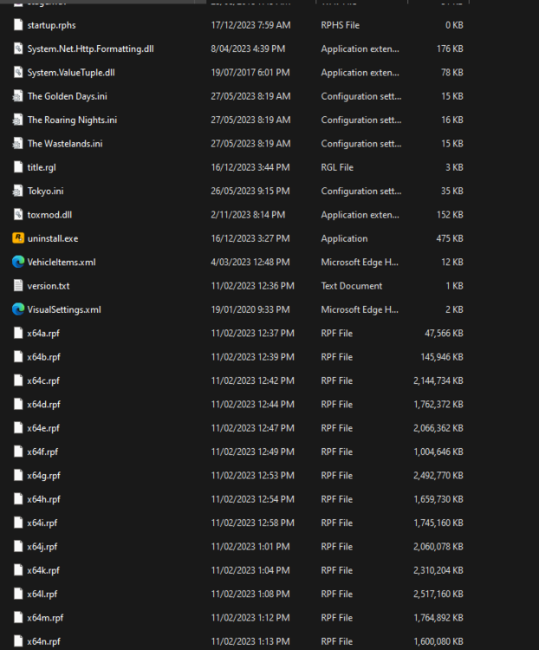The height and width of the screenshot is (650, 539).
Task: Select The Roaring Nights.ini file name
Action: point(72,120)
